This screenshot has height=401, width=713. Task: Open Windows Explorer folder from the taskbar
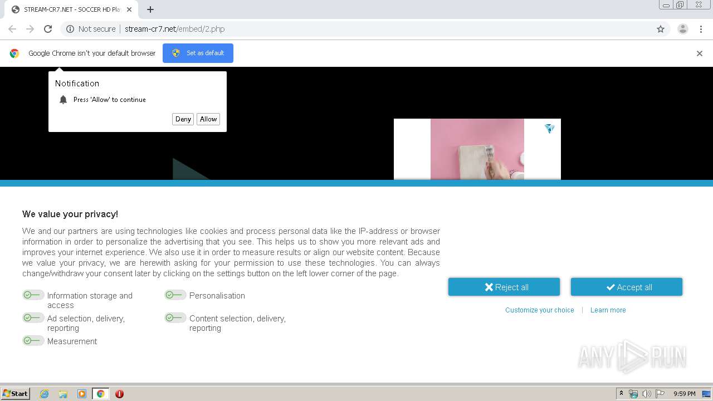[63, 394]
